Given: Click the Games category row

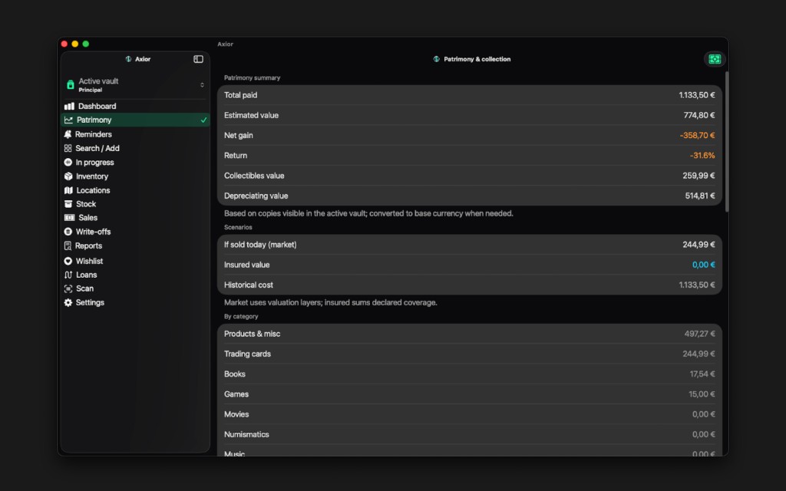Looking at the screenshot, I should pyautogui.click(x=470, y=394).
